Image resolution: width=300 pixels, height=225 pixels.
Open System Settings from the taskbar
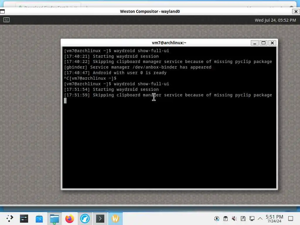(x=24, y=219)
